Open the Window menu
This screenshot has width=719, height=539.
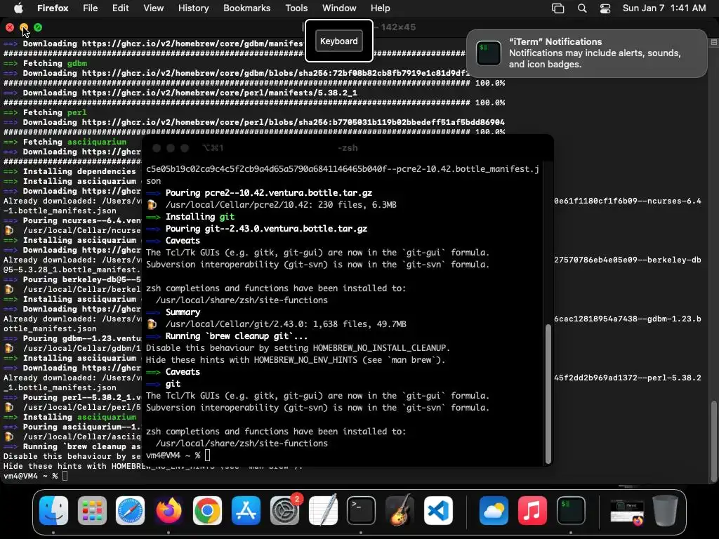pyautogui.click(x=339, y=8)
